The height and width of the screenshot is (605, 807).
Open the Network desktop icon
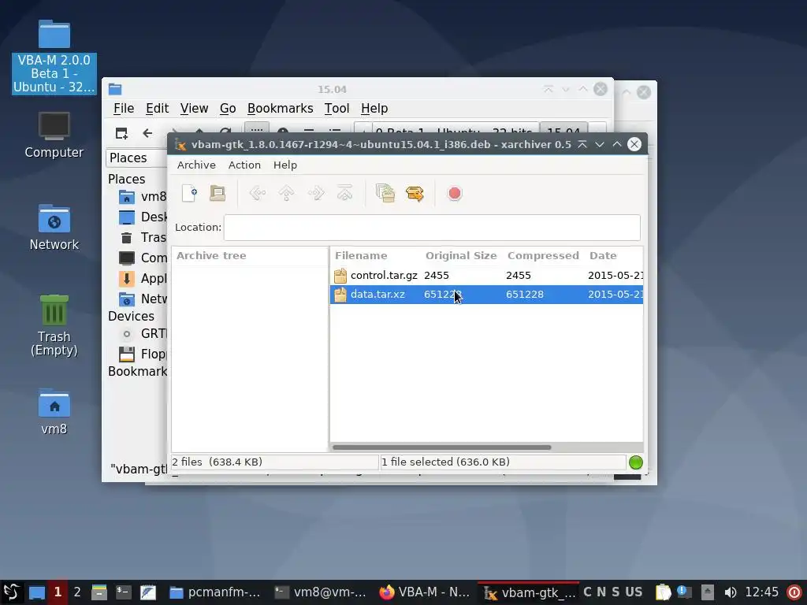(54, 227)
